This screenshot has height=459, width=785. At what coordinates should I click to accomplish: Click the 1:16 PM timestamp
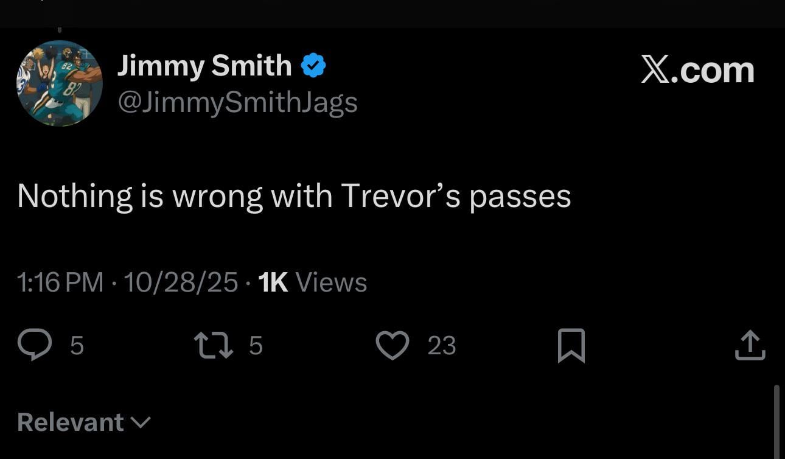pyautogui.click(x=60, y=282)
